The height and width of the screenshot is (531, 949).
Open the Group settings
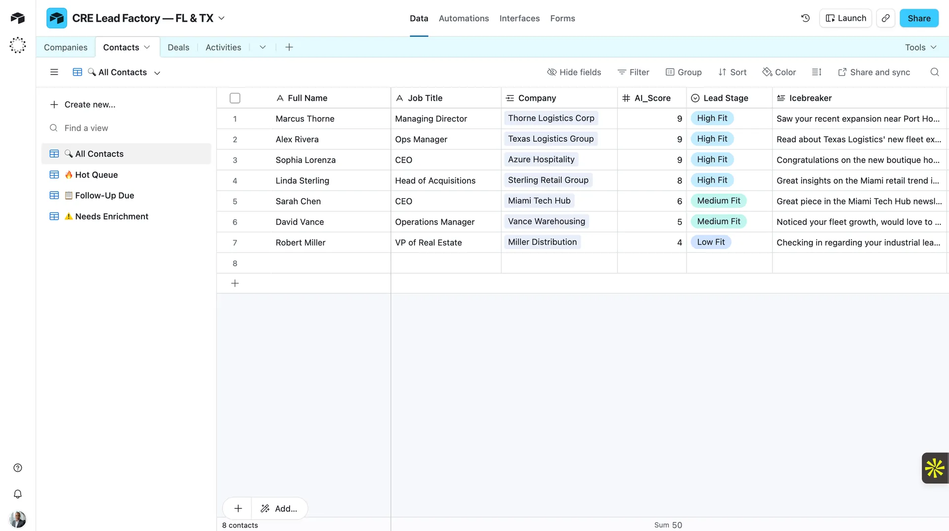coord(684,72)
